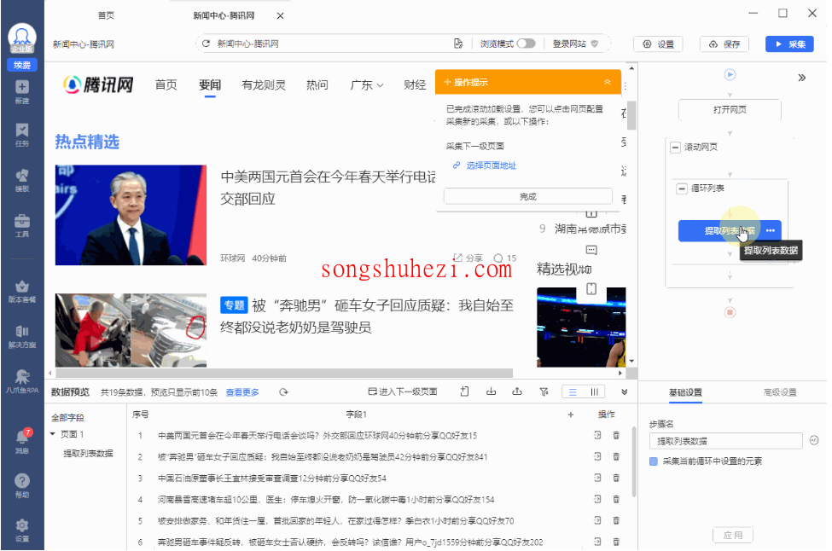The image size is (832, 551).
Task: Collapse the 循环列表 step
Action: [682, 188]
